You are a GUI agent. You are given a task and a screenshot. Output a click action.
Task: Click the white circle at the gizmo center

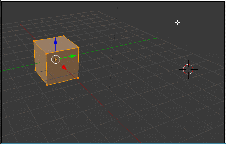tap(56, 59)
